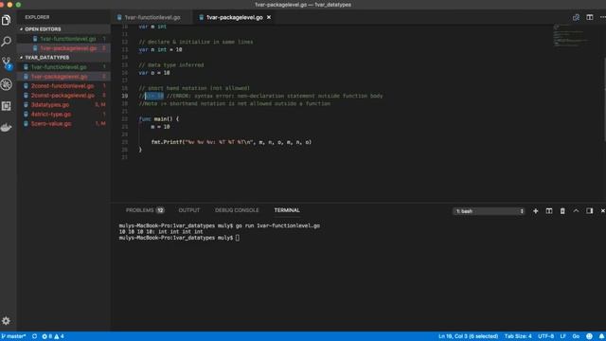Click the 'var n int = 10' code line
The image size is (606, 341).
coord(160,49)
